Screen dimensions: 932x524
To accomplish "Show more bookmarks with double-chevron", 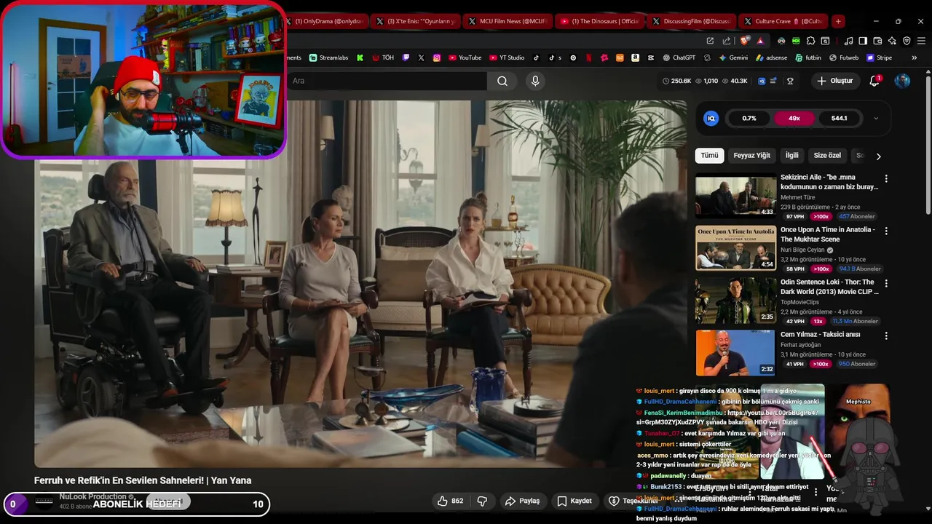I will tap(915, 57).
